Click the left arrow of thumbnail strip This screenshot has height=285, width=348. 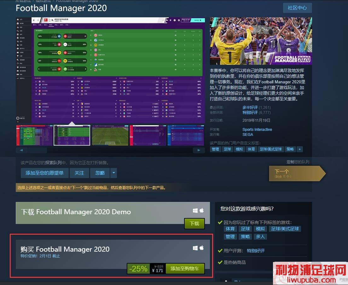[x=21, y=150]
